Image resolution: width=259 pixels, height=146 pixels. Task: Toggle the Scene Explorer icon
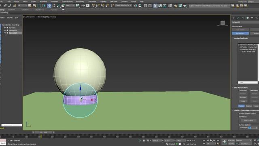coord(145,6)
